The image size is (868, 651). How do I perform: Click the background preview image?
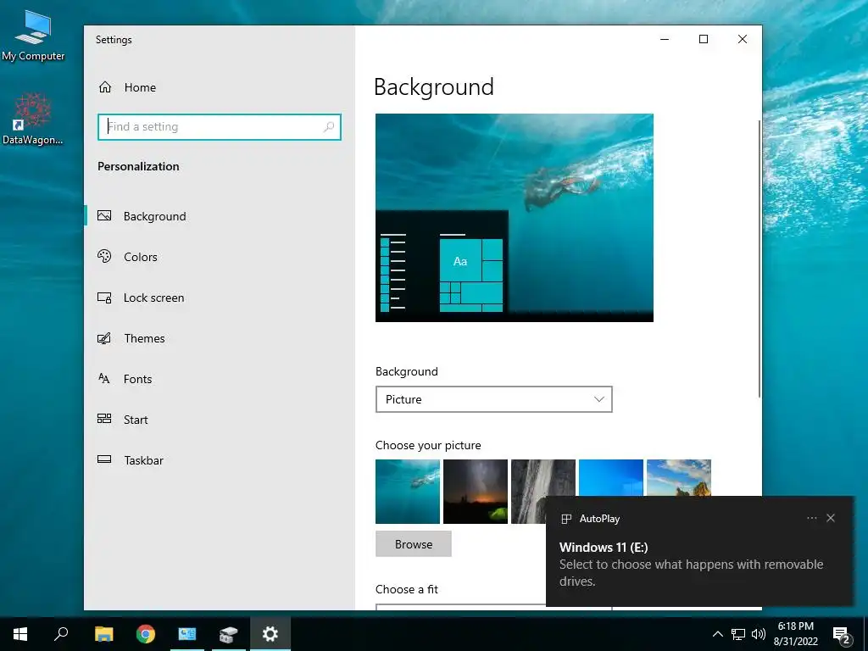point(515,218)
